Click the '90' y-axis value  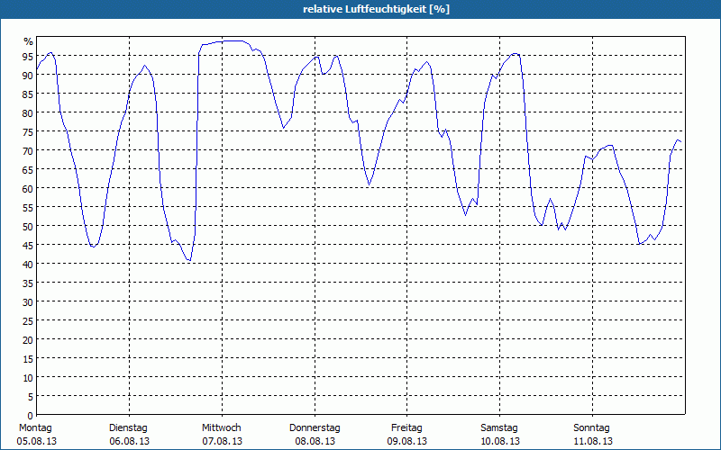[x=28, y=76]
